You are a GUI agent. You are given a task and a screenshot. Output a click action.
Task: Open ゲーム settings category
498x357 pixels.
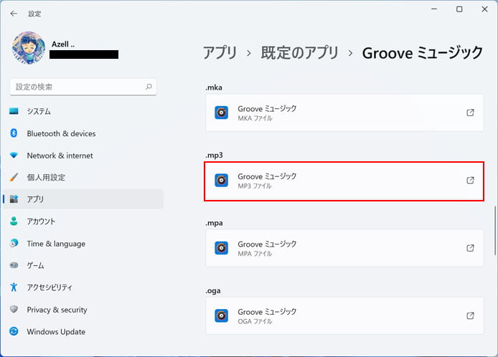(x=83, y=265)
